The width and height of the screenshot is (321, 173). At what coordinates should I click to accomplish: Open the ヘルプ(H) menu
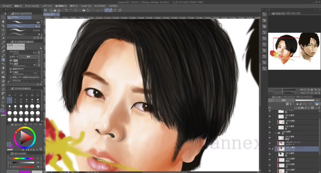click(x=113, y=6)
